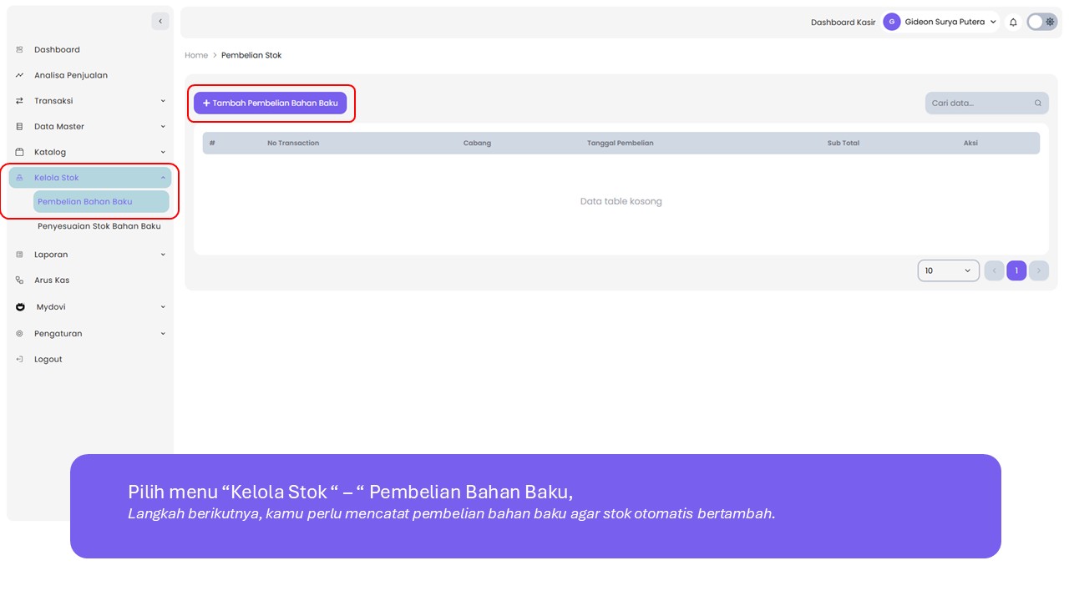Click the Laporan icon
The height and width of the screenshot is (601, 1069).
19,255
